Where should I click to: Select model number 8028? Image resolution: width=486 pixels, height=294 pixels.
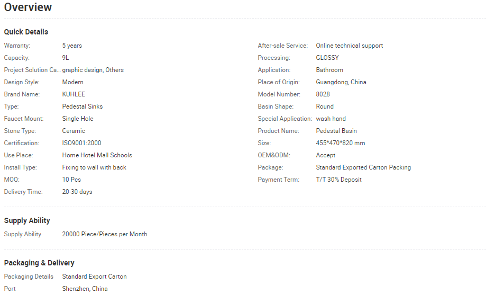click(323, 94)
